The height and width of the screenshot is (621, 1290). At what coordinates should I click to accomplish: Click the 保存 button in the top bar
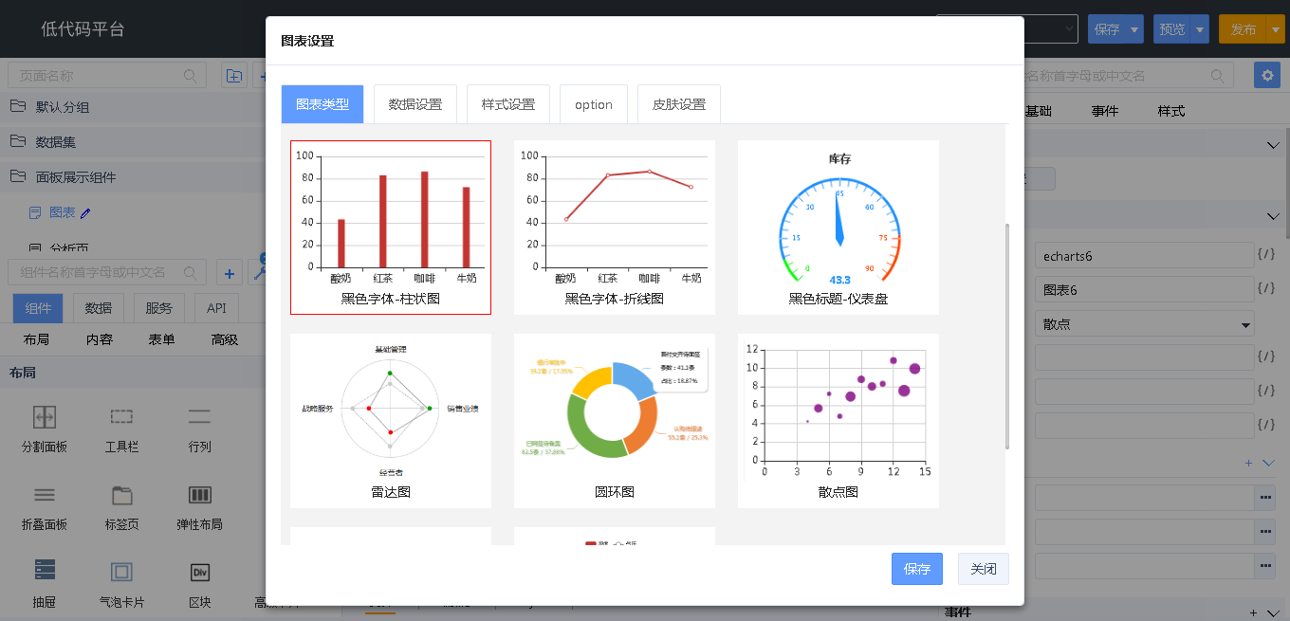[1107, 29]
